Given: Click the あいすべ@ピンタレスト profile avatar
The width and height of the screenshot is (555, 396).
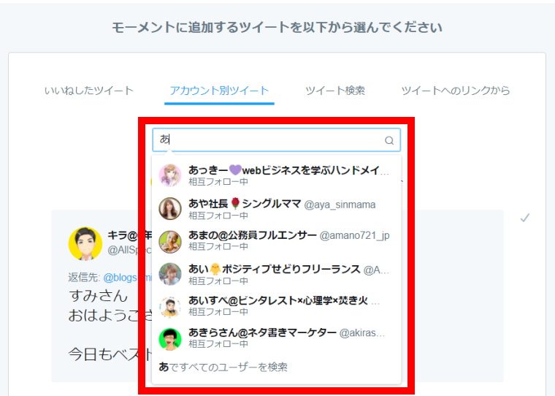Looking at the screenshot, I should click(x=170, y=306).
